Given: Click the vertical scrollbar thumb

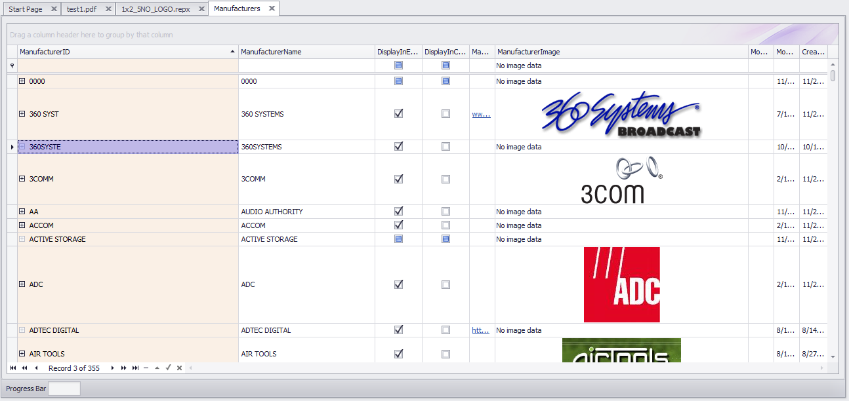Looking at the screenshot, I should [x=833, y=76].
